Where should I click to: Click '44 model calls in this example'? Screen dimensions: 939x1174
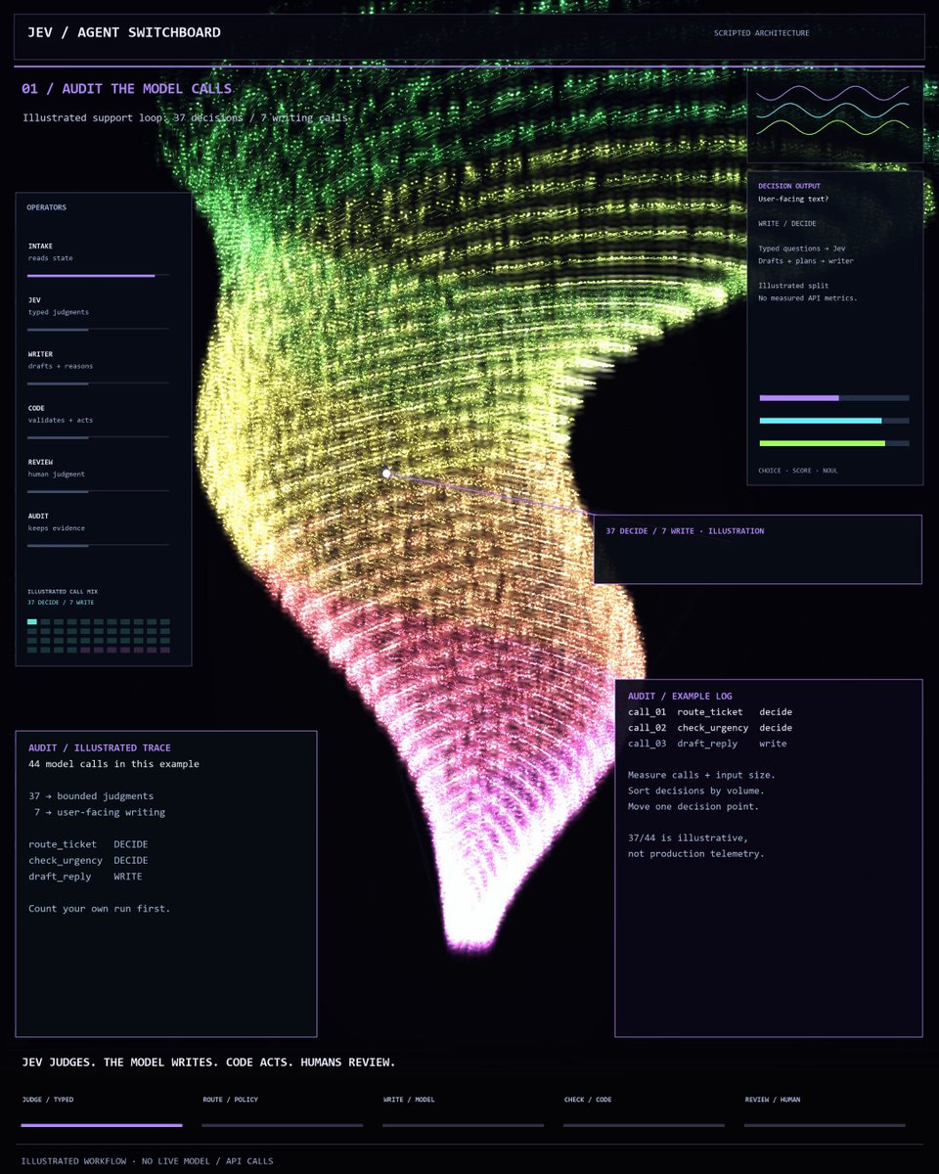tap(113, 764)
